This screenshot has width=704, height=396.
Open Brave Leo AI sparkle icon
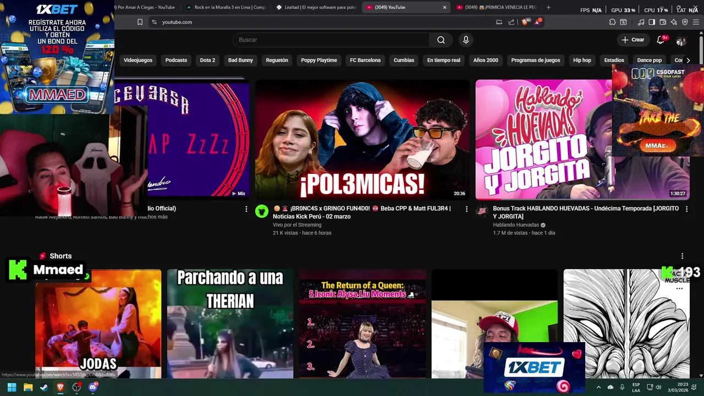pos(674,22)
